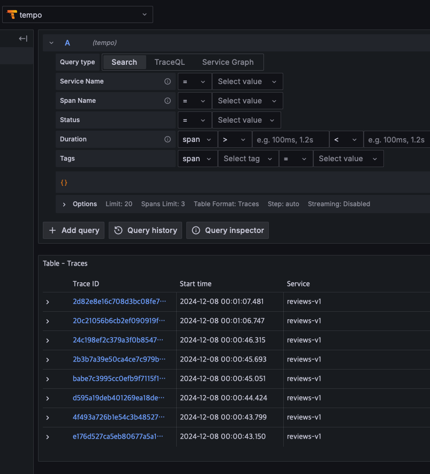Click the Tempo logo icon in datasource picker
The width and height of the screenshot is (430, 474).
(12, 14)
